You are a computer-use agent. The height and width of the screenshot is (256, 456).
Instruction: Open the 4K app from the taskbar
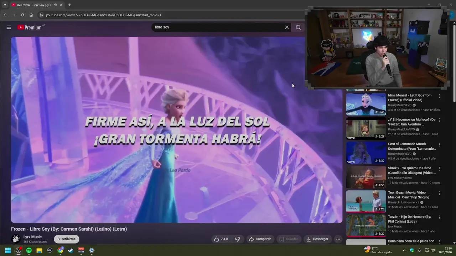50,250
